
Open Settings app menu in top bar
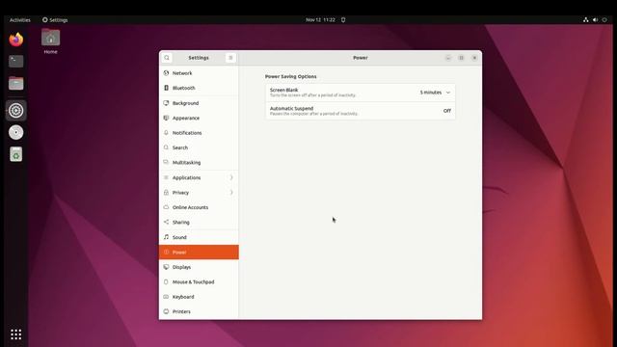pyautogui.click(x=55, y=20)
